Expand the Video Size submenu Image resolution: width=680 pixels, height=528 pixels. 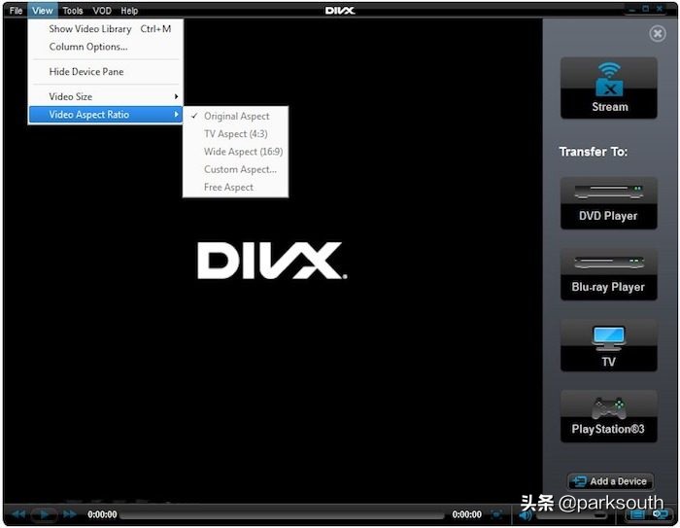click(106, 96)
